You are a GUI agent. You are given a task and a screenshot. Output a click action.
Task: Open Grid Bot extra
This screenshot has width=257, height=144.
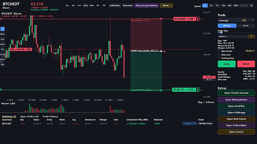click(x=236, y=106)
